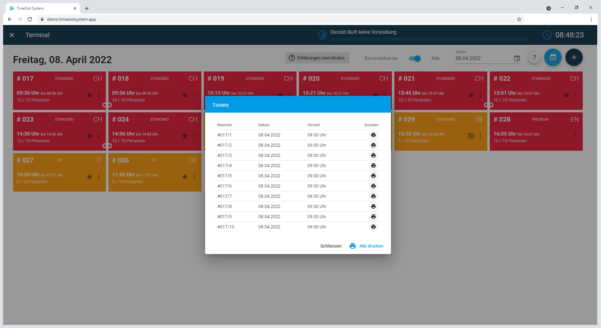The width and height of the screenshot is (601, 328).
Task: Click the blue calendar check button
Action: point(553,57)
